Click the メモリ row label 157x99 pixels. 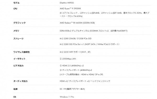[x=16, y=31]
